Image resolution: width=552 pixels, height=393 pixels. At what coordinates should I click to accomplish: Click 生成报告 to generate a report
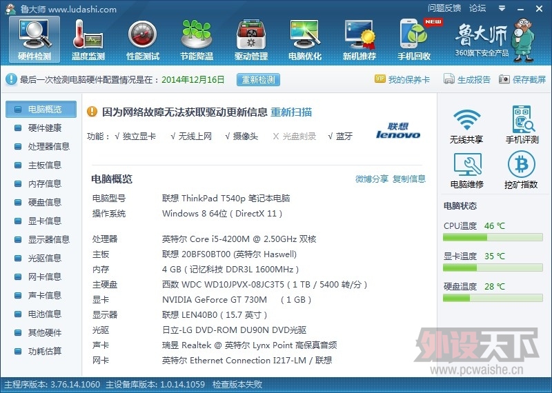(x=467, y=79)
